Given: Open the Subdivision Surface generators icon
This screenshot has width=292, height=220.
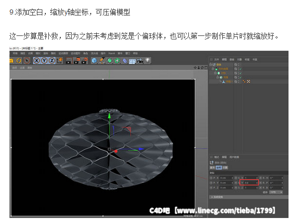Looking at the screenshot, I should (110, 60).
